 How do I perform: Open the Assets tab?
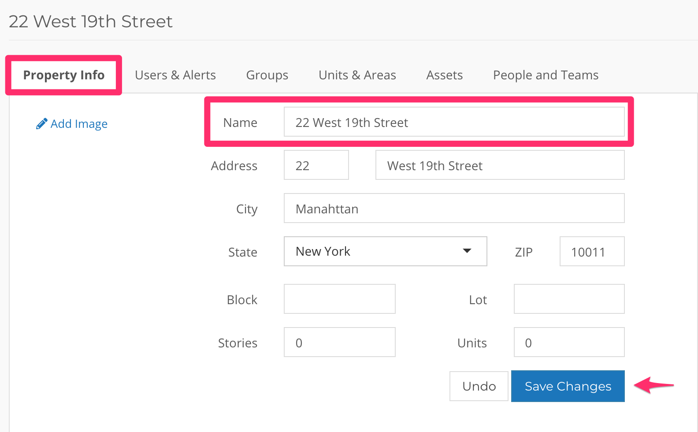click(x=445, y=75)
